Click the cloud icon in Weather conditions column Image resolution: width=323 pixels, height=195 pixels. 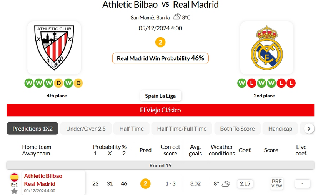click(x=226, y=183)
